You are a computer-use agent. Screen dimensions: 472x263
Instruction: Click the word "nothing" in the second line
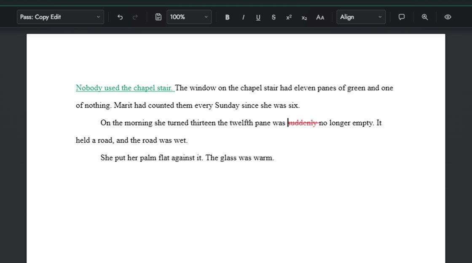(x=97, y=106)
